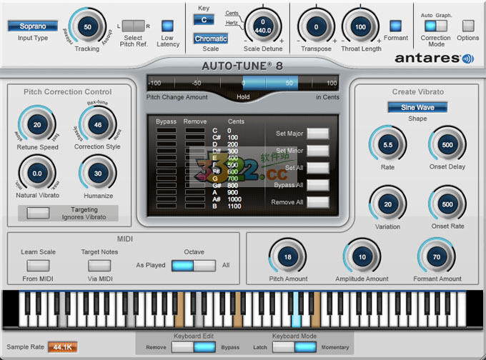Click the Set All button
The image size is (486, 360).
(318, 168)
